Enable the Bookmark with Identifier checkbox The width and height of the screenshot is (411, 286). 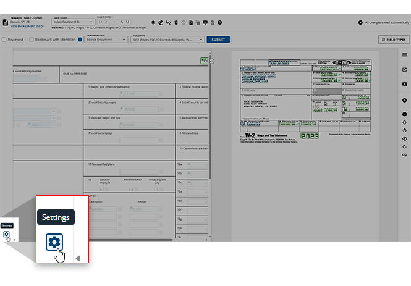click(32, 40)
